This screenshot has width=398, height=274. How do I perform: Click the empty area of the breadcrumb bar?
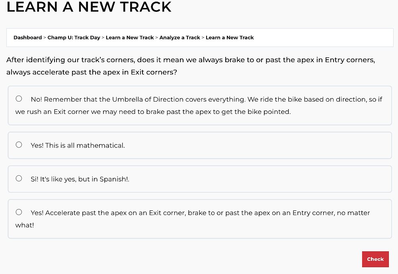322,37
